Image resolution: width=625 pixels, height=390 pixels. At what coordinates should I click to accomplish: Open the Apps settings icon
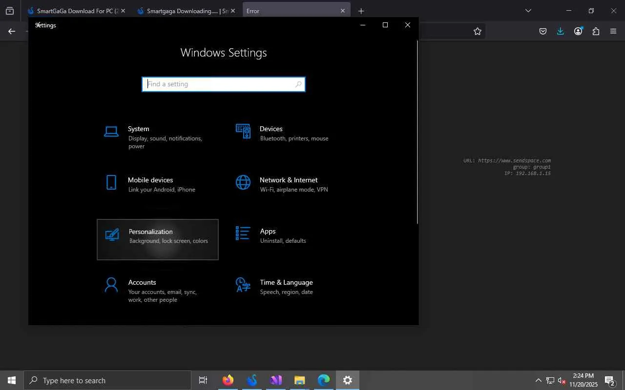[x=243, y=233]
